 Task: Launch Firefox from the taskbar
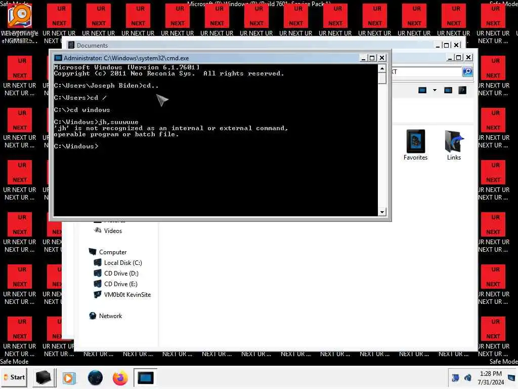point(120,378)
